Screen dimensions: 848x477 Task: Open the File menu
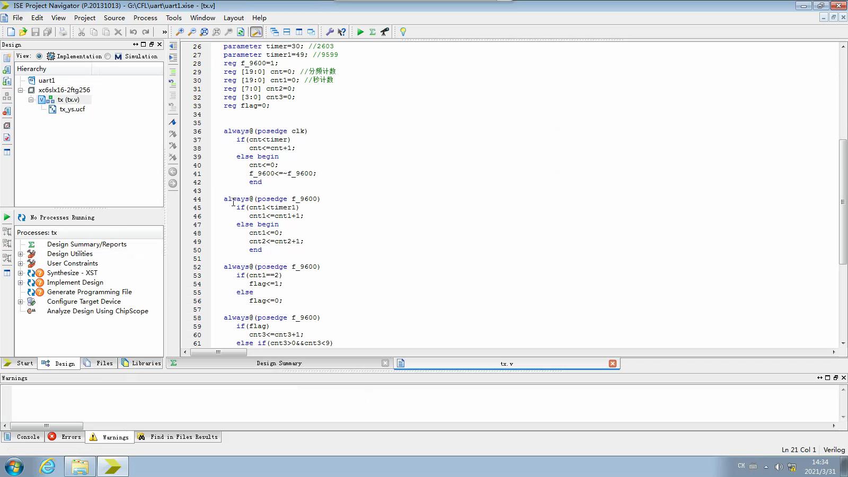(x=17, y=17)
